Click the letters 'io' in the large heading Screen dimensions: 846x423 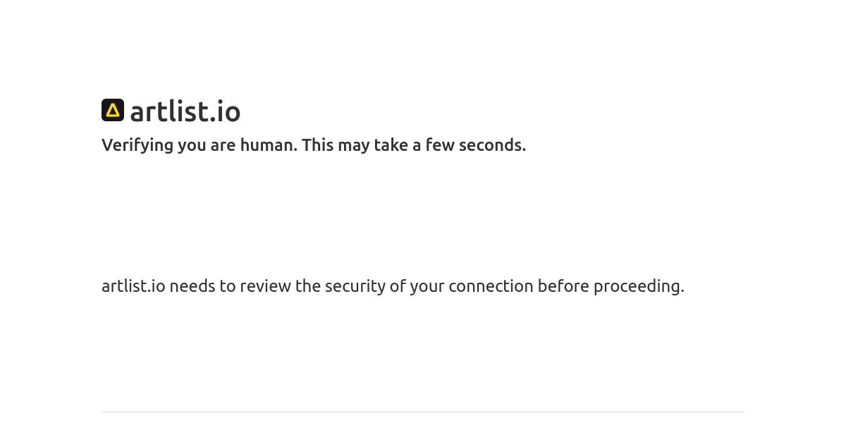(x=227, y=111)
